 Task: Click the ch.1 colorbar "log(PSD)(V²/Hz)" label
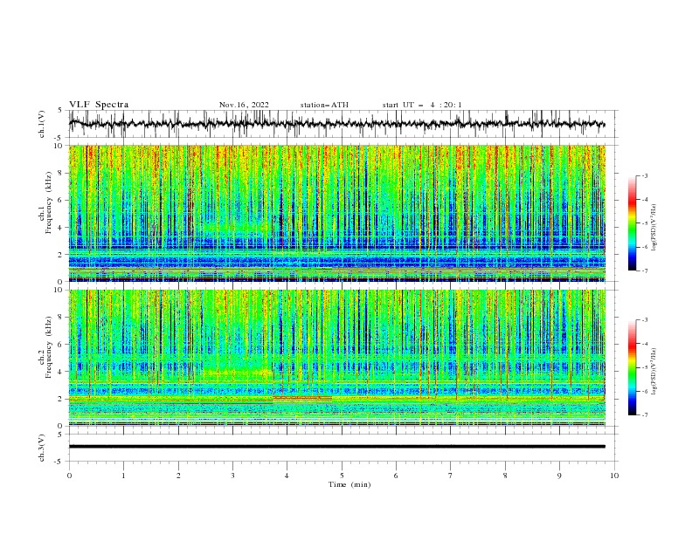tap(654, 228)
